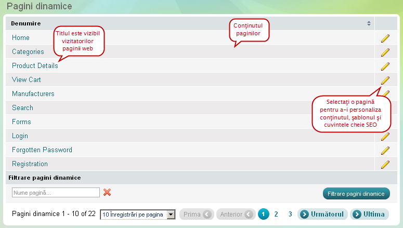403x228 pixels.
Task: Clear the filter with red X icon
Action: tap(107, 192)
